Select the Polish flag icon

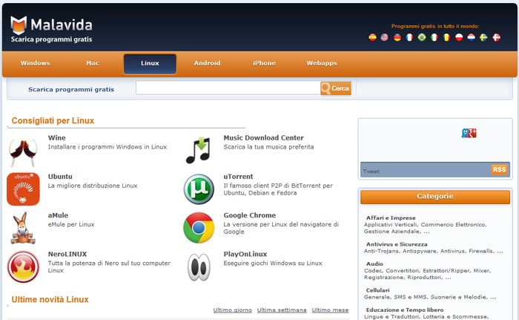point(459,37)
